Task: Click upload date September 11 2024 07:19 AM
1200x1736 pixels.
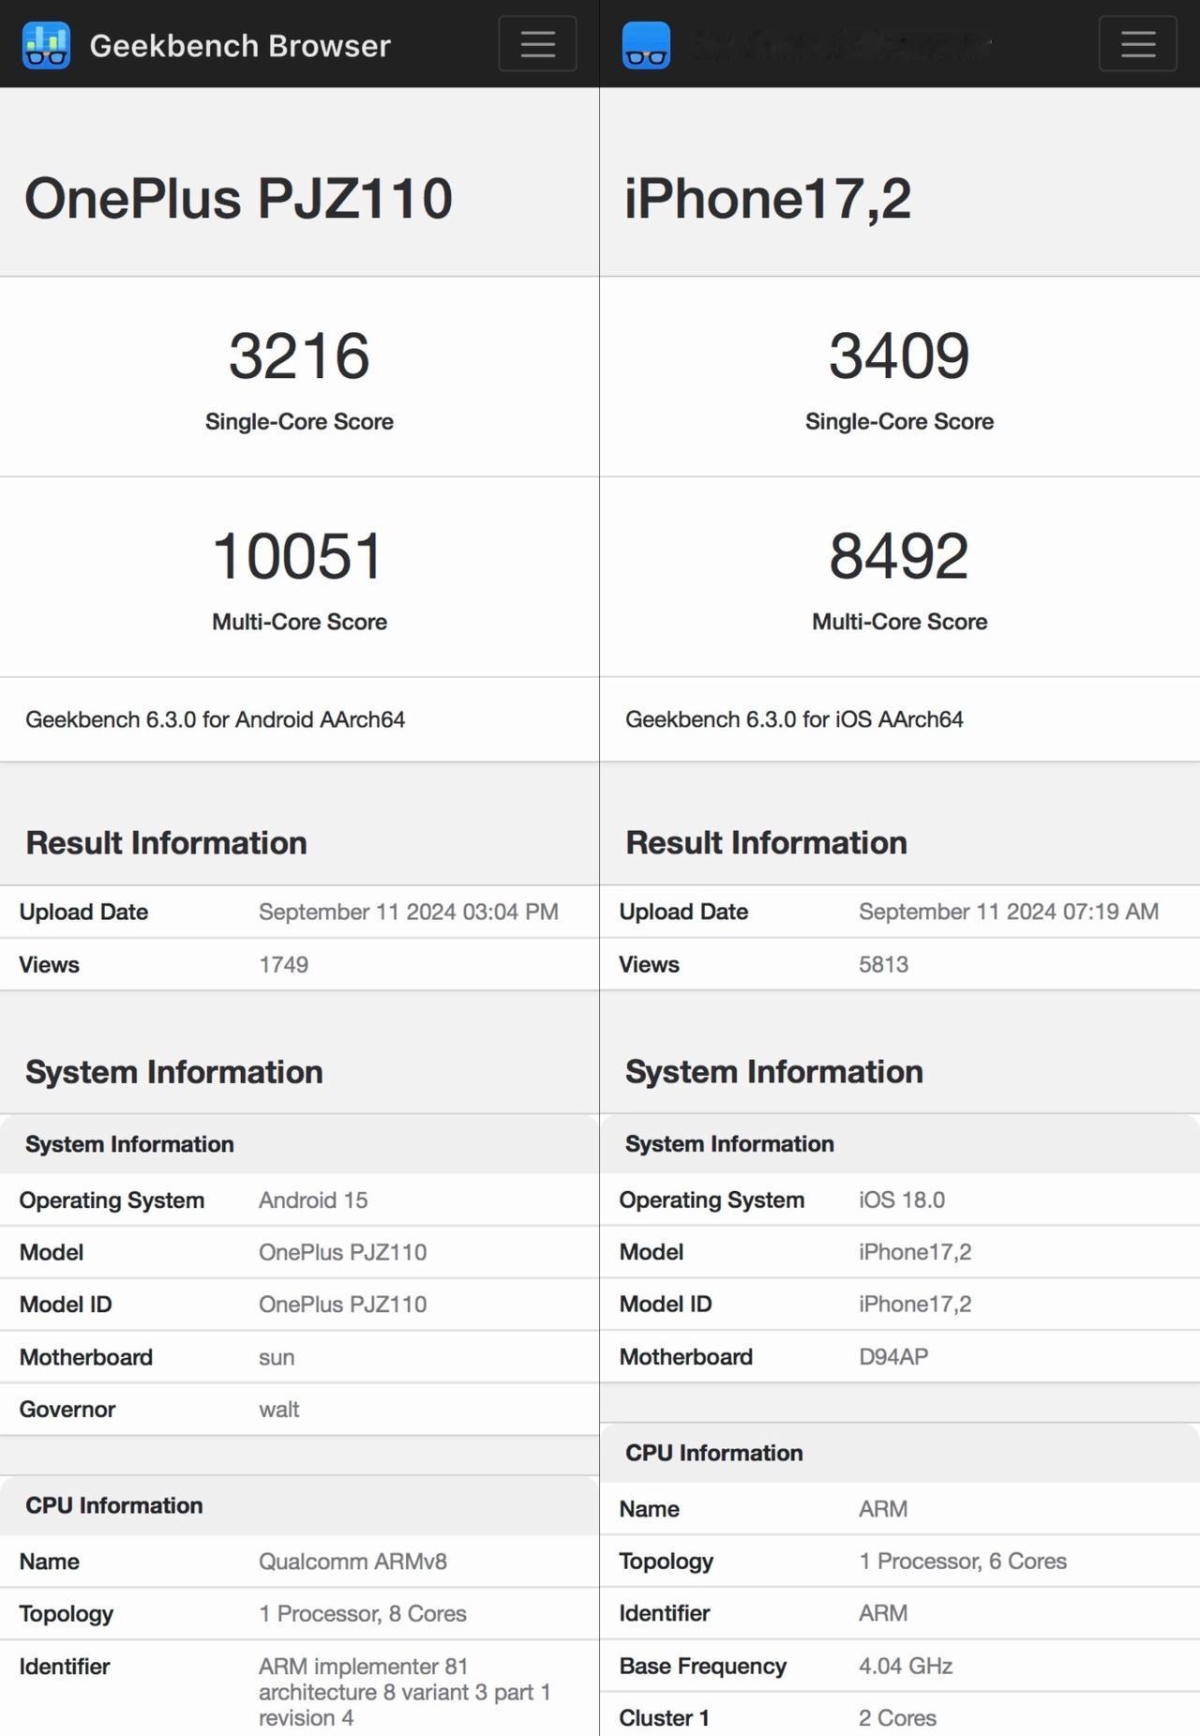Action: coord(1009,912)
